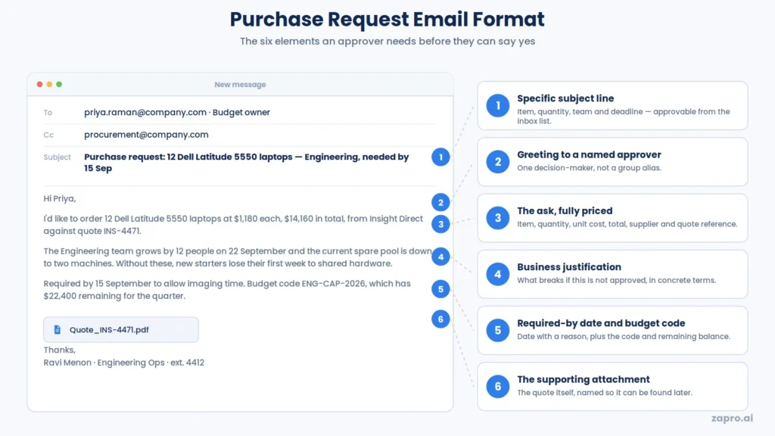Select the 'The ask, fully priced' heading

coord(565,211)
